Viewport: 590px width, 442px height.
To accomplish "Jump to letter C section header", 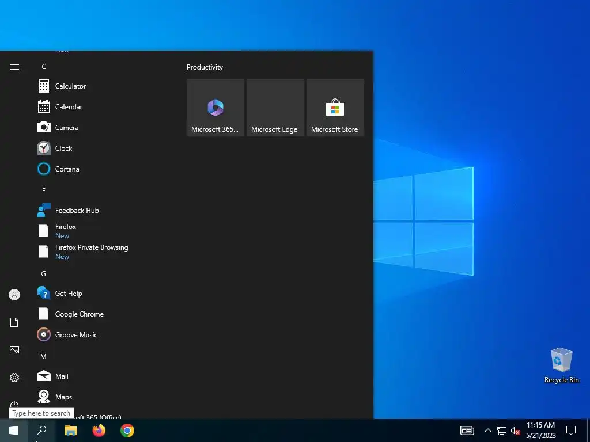I will pos(44,67).
